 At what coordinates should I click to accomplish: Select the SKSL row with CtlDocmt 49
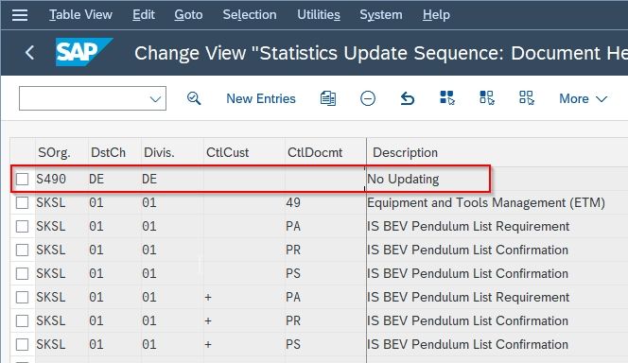point(22,202)
